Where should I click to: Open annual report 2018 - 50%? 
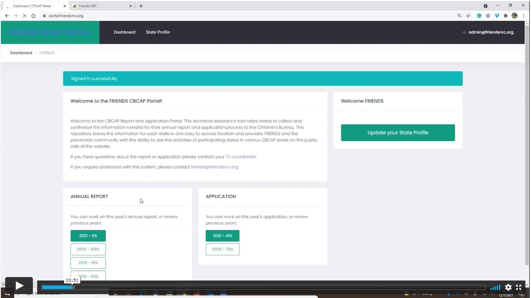(x=88, y=276)
